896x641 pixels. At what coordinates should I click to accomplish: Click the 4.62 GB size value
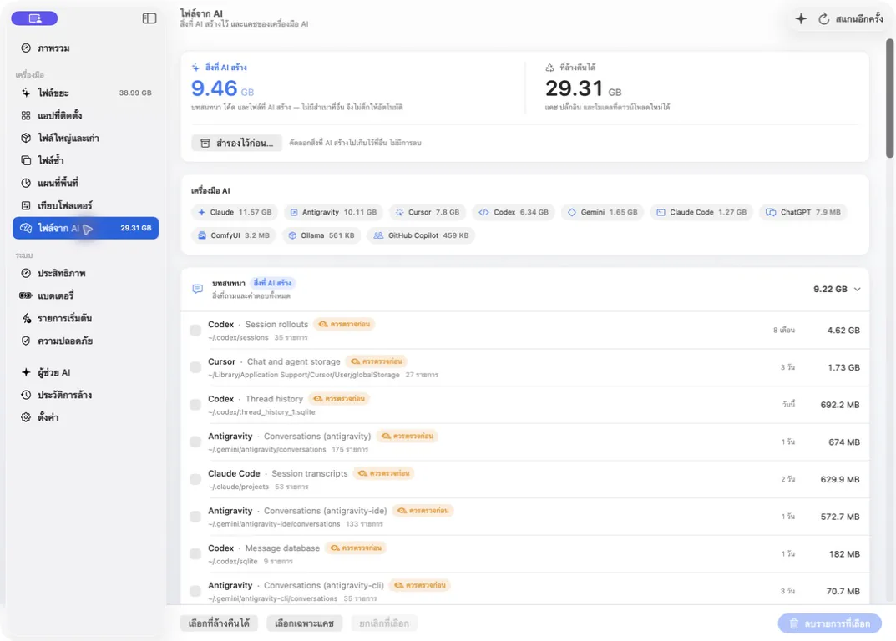843,331
